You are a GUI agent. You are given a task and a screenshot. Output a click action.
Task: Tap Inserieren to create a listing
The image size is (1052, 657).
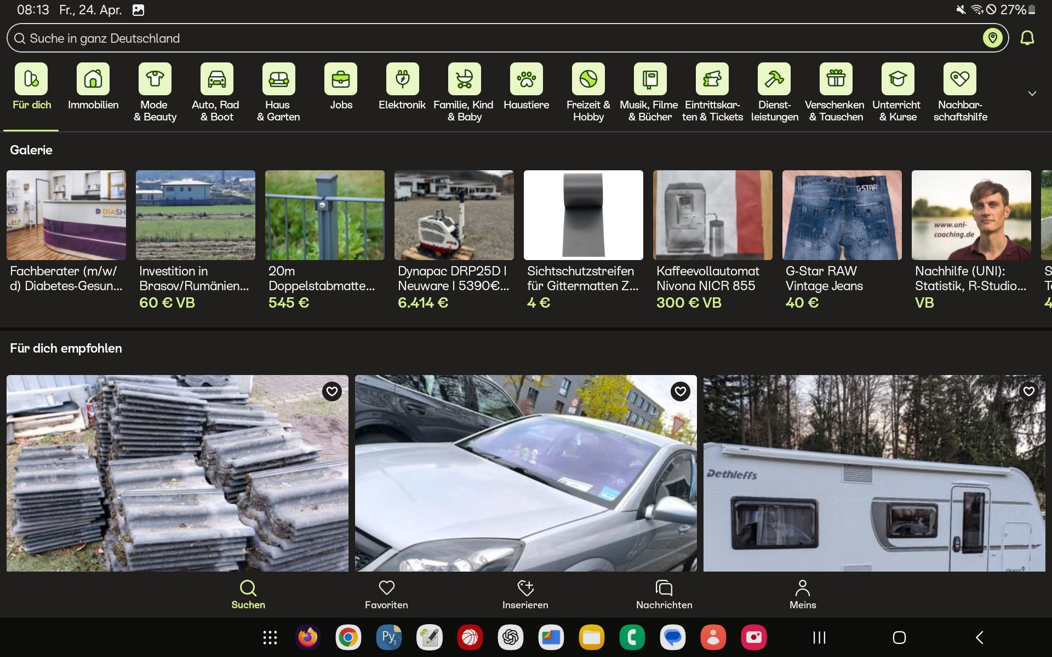click(x=525, y=594)
